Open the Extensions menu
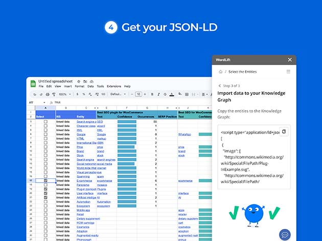 pos(114,87)
